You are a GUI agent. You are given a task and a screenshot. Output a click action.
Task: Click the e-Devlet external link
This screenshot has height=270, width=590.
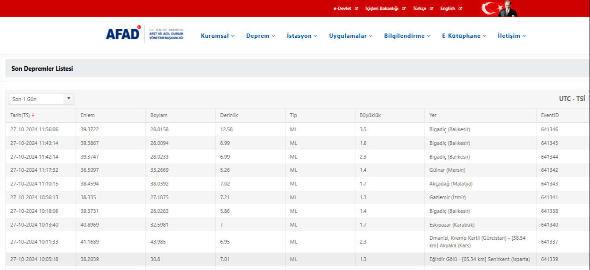pos(345,8)
